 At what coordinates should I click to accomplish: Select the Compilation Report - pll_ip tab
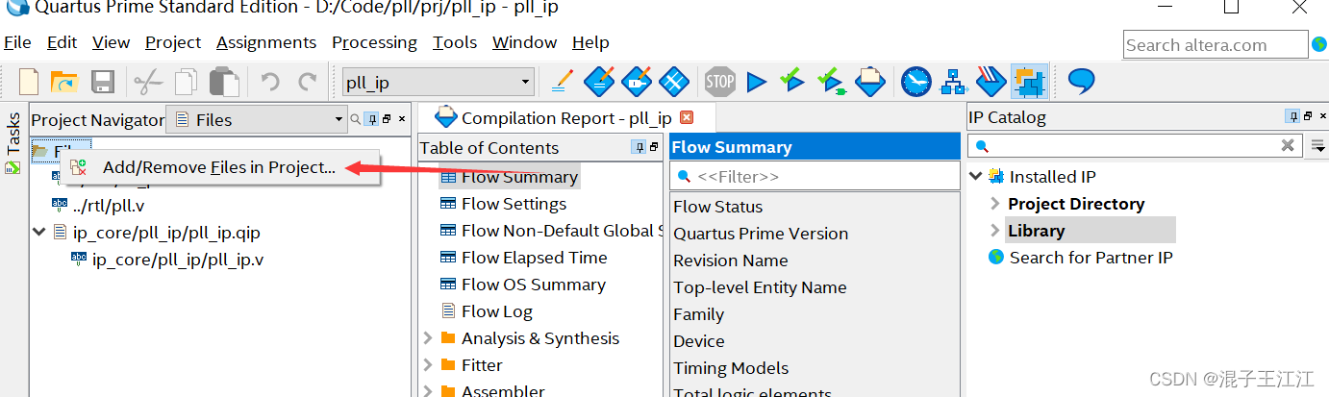(564, 118)
